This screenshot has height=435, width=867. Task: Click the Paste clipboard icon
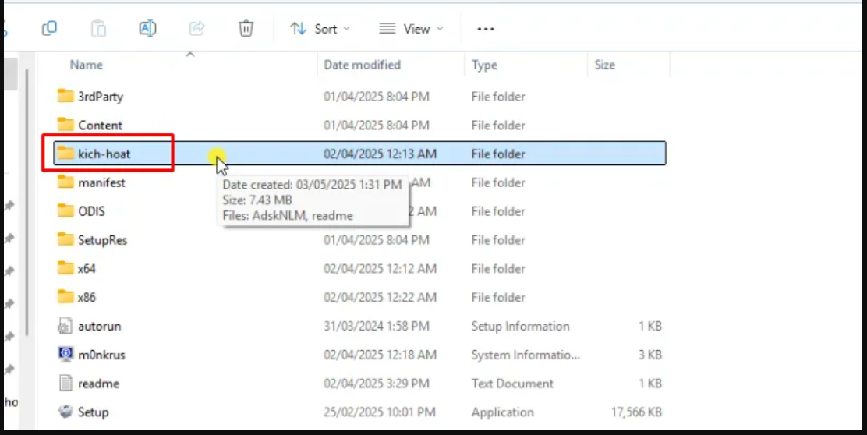[x=98, y=29]
